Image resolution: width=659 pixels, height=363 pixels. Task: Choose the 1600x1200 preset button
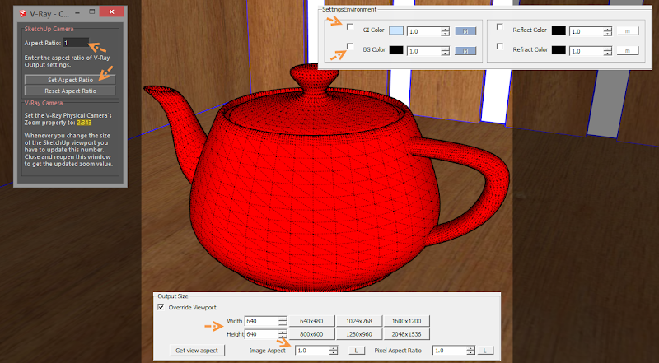click(406, 321)
